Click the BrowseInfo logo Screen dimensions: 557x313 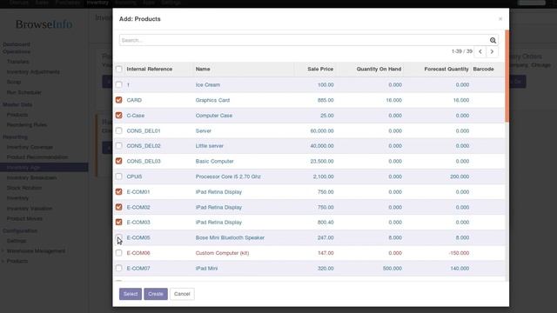[x=44, y=24]
